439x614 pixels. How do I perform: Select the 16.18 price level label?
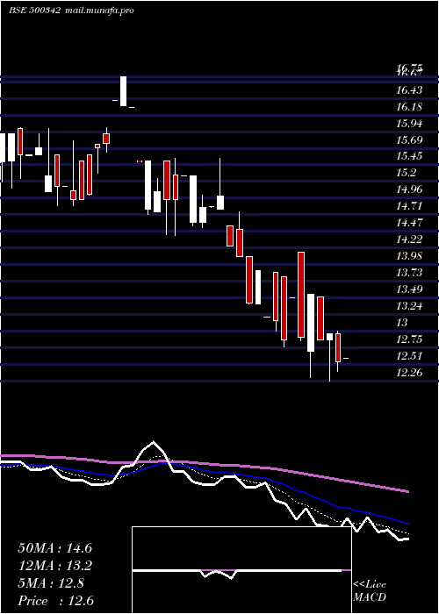409,107
